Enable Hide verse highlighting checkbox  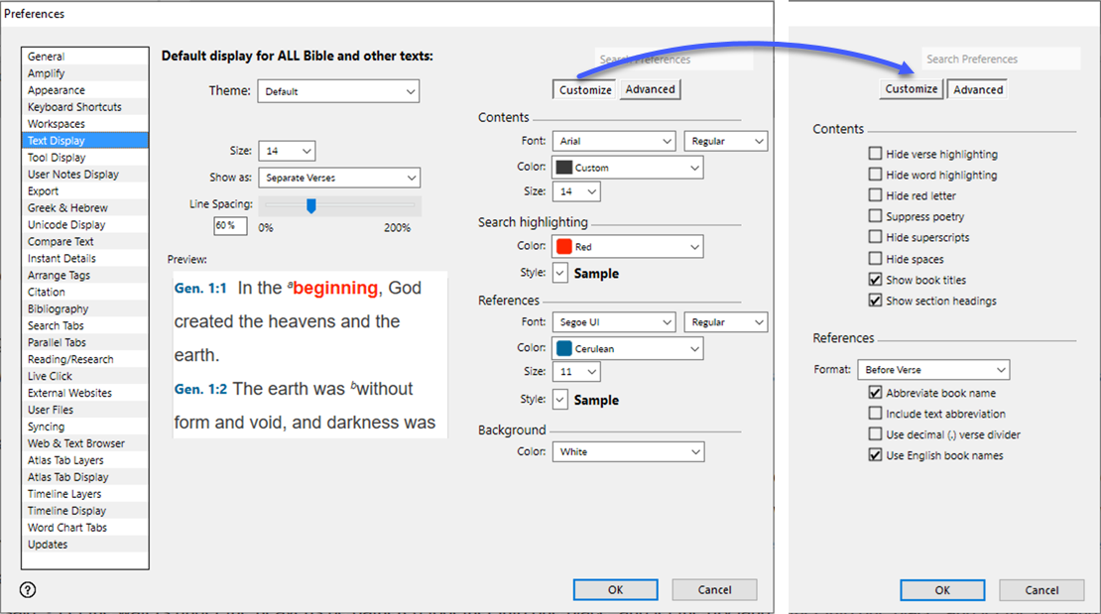(x=875, y=154)
